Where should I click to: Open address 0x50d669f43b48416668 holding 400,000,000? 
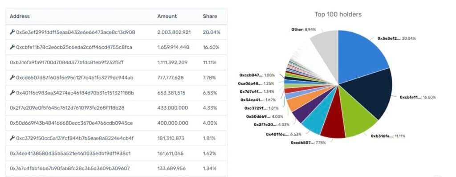coord(71,123)
